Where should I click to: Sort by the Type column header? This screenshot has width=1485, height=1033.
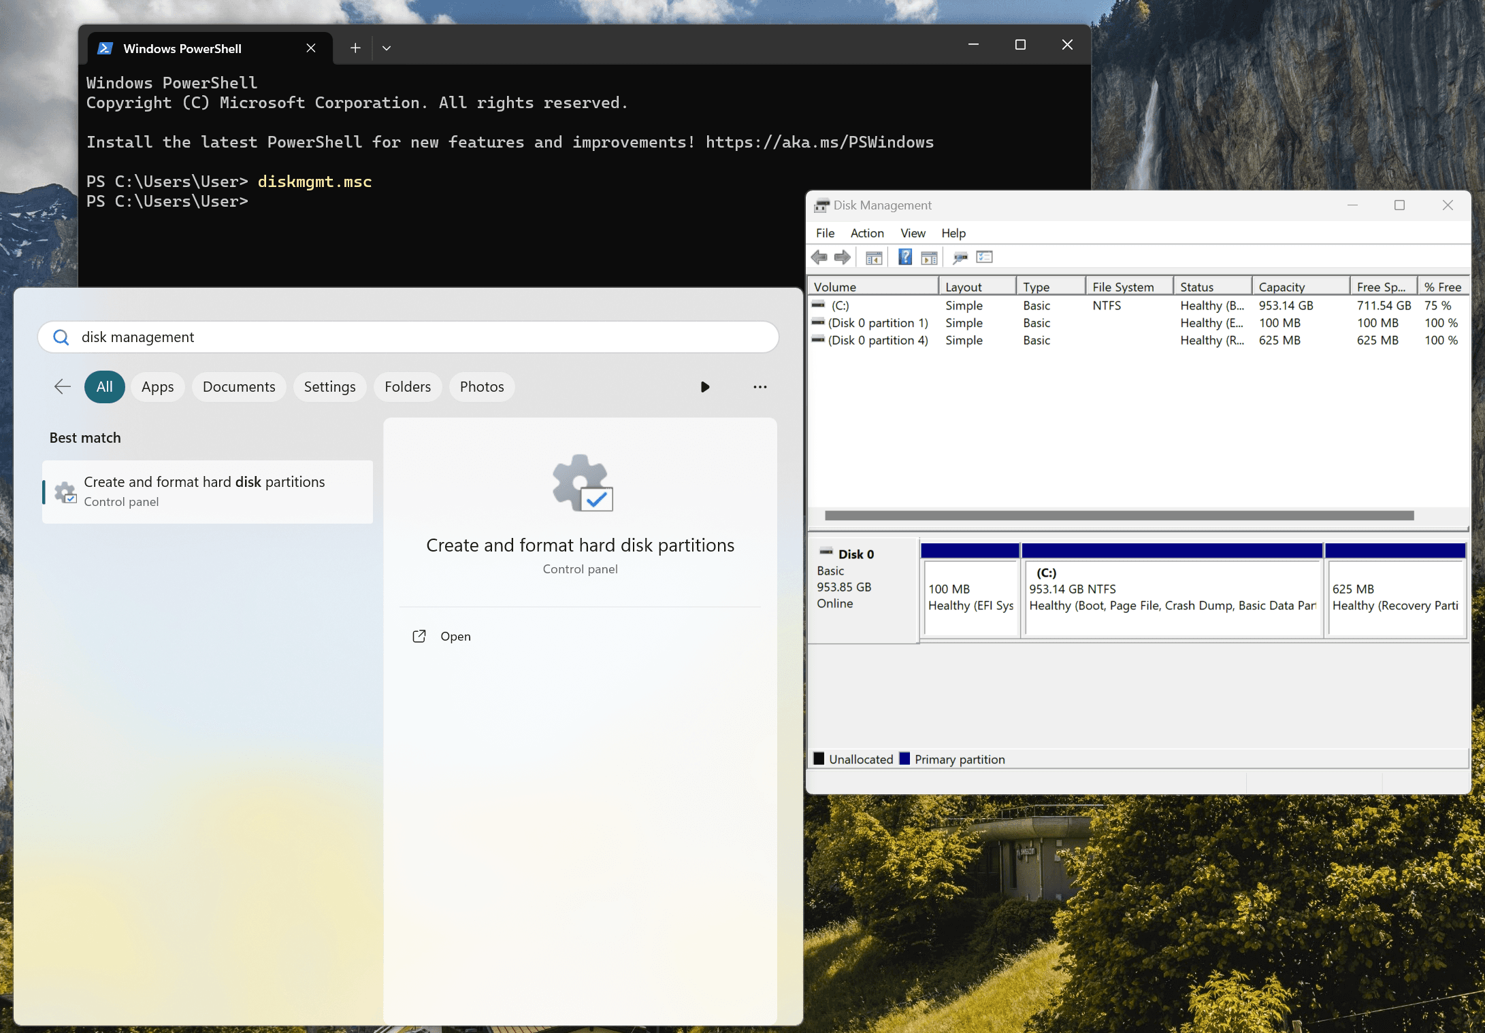tap(1051, 287)
